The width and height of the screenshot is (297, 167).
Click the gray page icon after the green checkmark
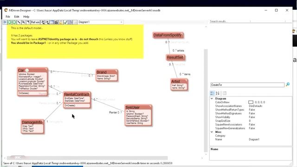pos(70,22)
